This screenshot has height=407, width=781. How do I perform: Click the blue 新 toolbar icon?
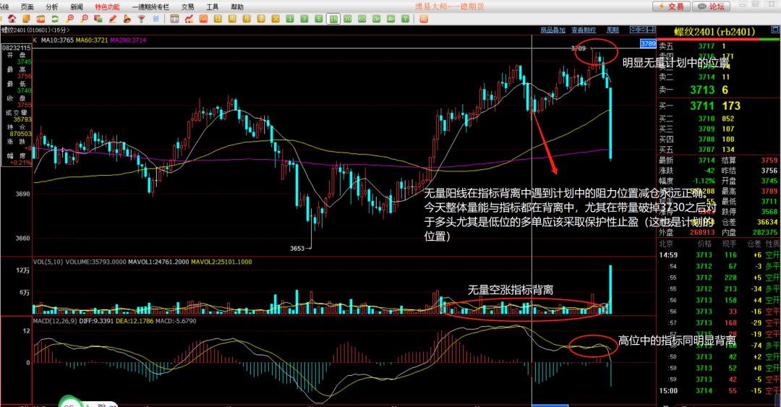pyautogui.click(x=156, y=19)
